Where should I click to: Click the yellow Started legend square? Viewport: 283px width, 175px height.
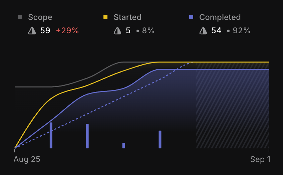(x=105, y=17)
